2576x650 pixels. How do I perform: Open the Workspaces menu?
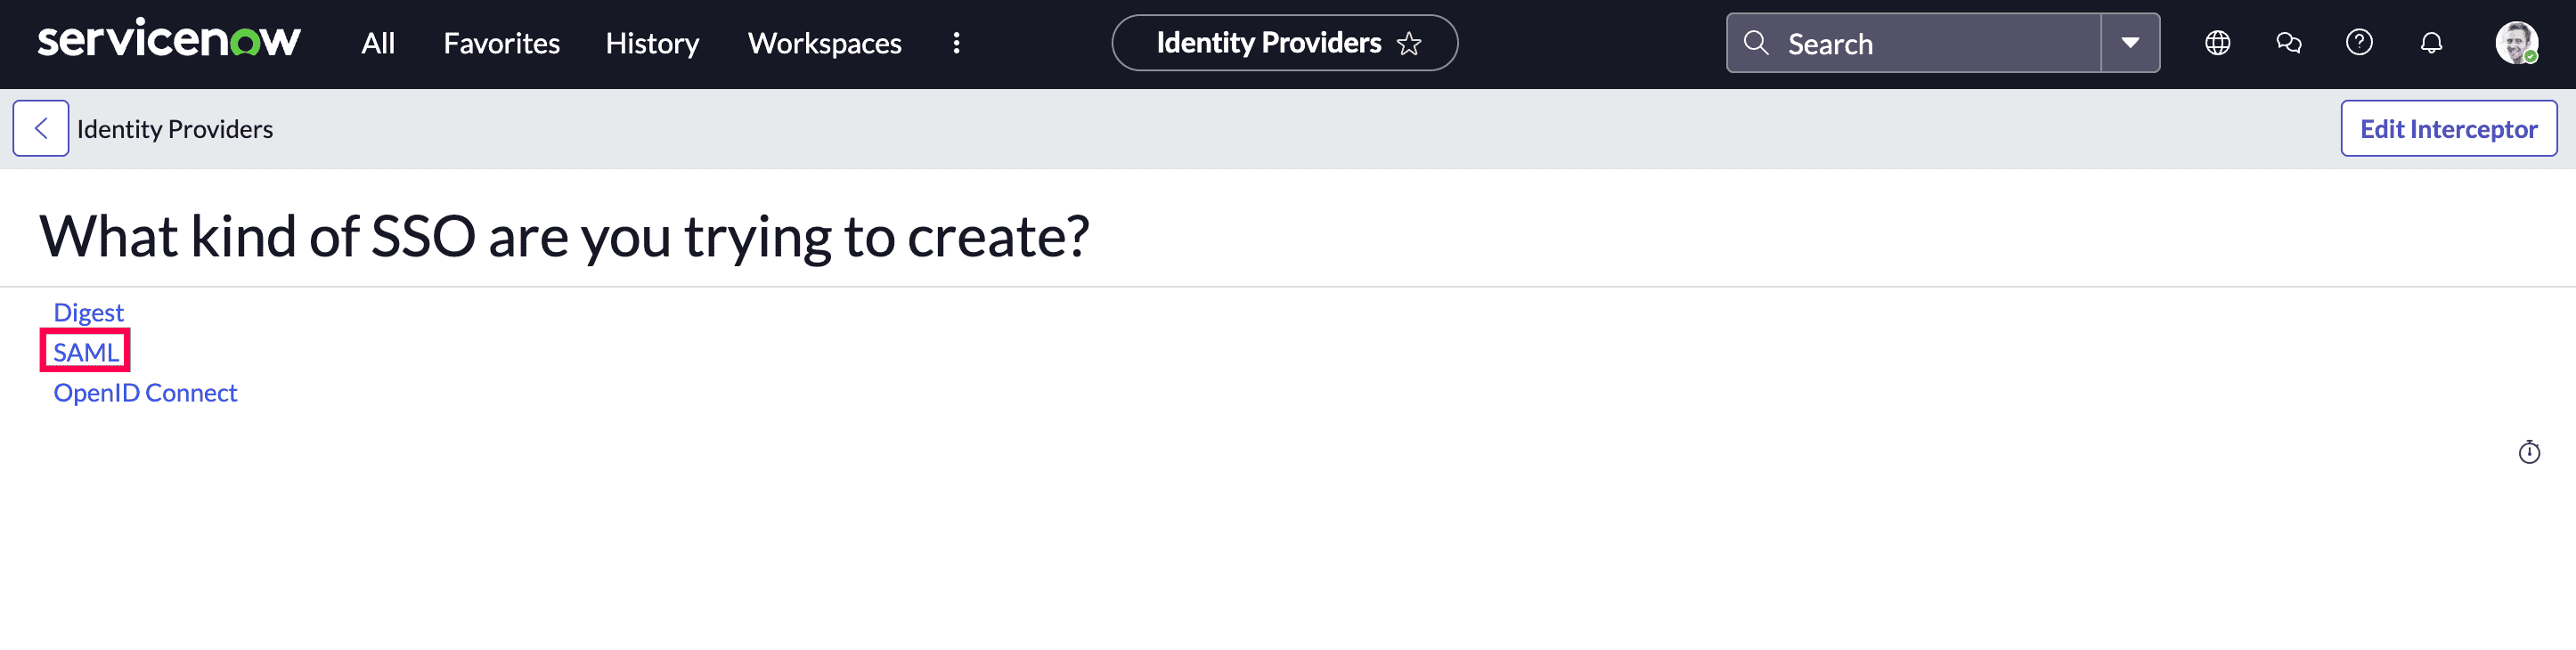point(824,43)
